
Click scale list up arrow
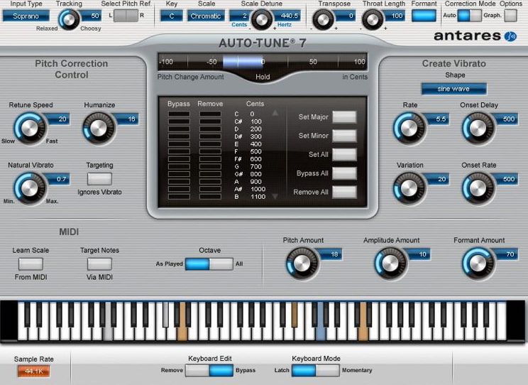pos(275,113)
